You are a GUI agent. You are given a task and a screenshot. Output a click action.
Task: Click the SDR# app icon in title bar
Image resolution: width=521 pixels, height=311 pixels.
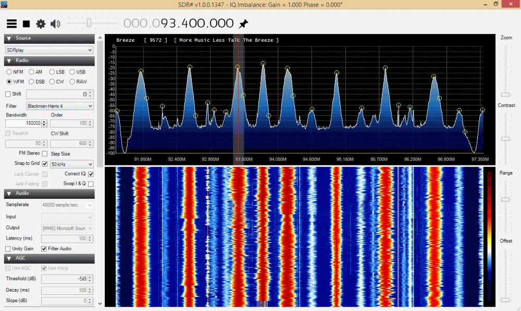pyautogui.click(x=4, y=4)
